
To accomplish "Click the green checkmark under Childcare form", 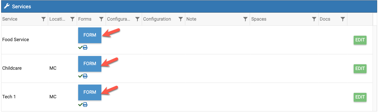I will 80,76.
